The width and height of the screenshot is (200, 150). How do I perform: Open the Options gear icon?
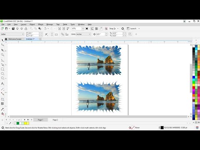(122, 29)
